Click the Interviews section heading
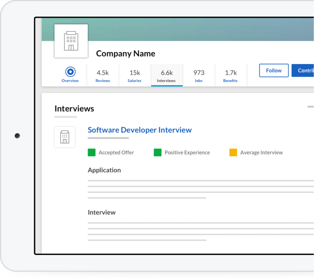This screenshot has width=314, height=278. [x=74, y=109]
